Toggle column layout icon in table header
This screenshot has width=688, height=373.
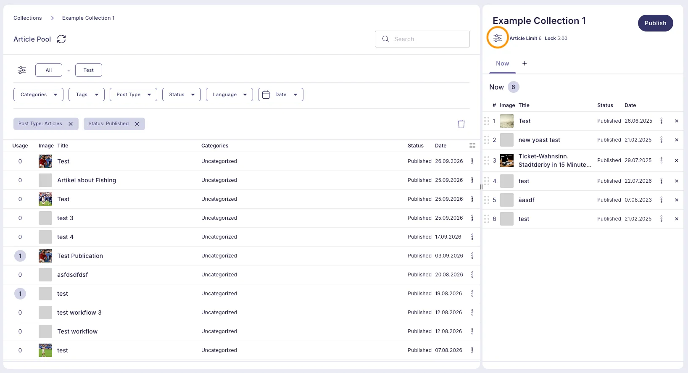(x=472, y=146)
